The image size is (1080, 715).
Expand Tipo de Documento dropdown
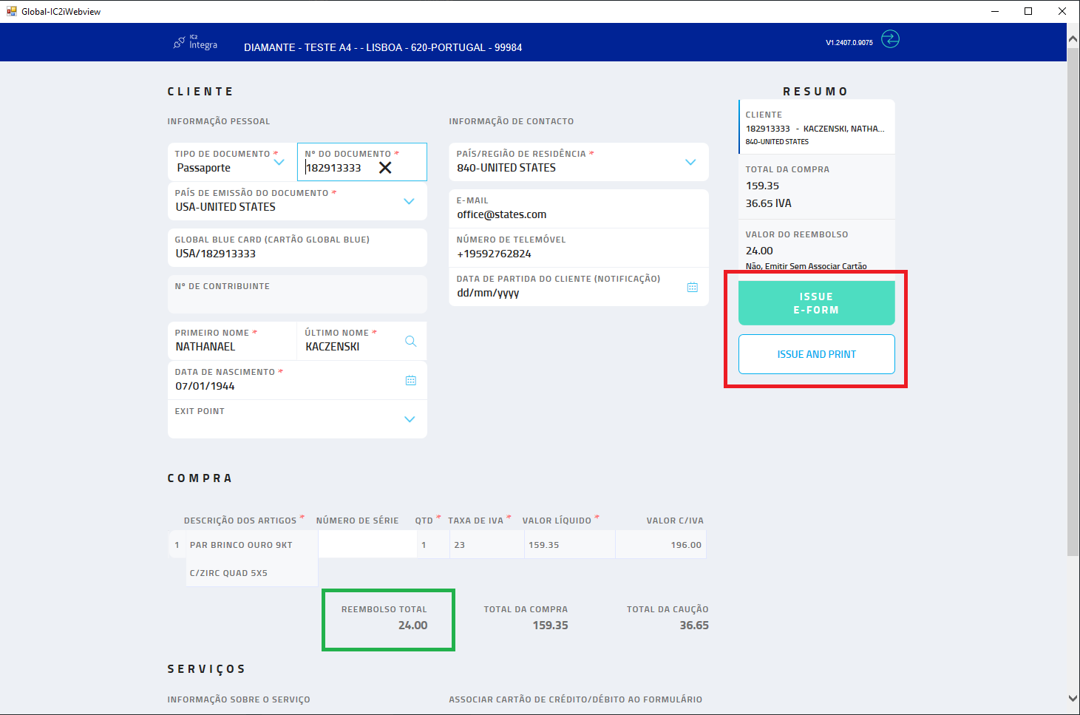click(x=279, y=162)
